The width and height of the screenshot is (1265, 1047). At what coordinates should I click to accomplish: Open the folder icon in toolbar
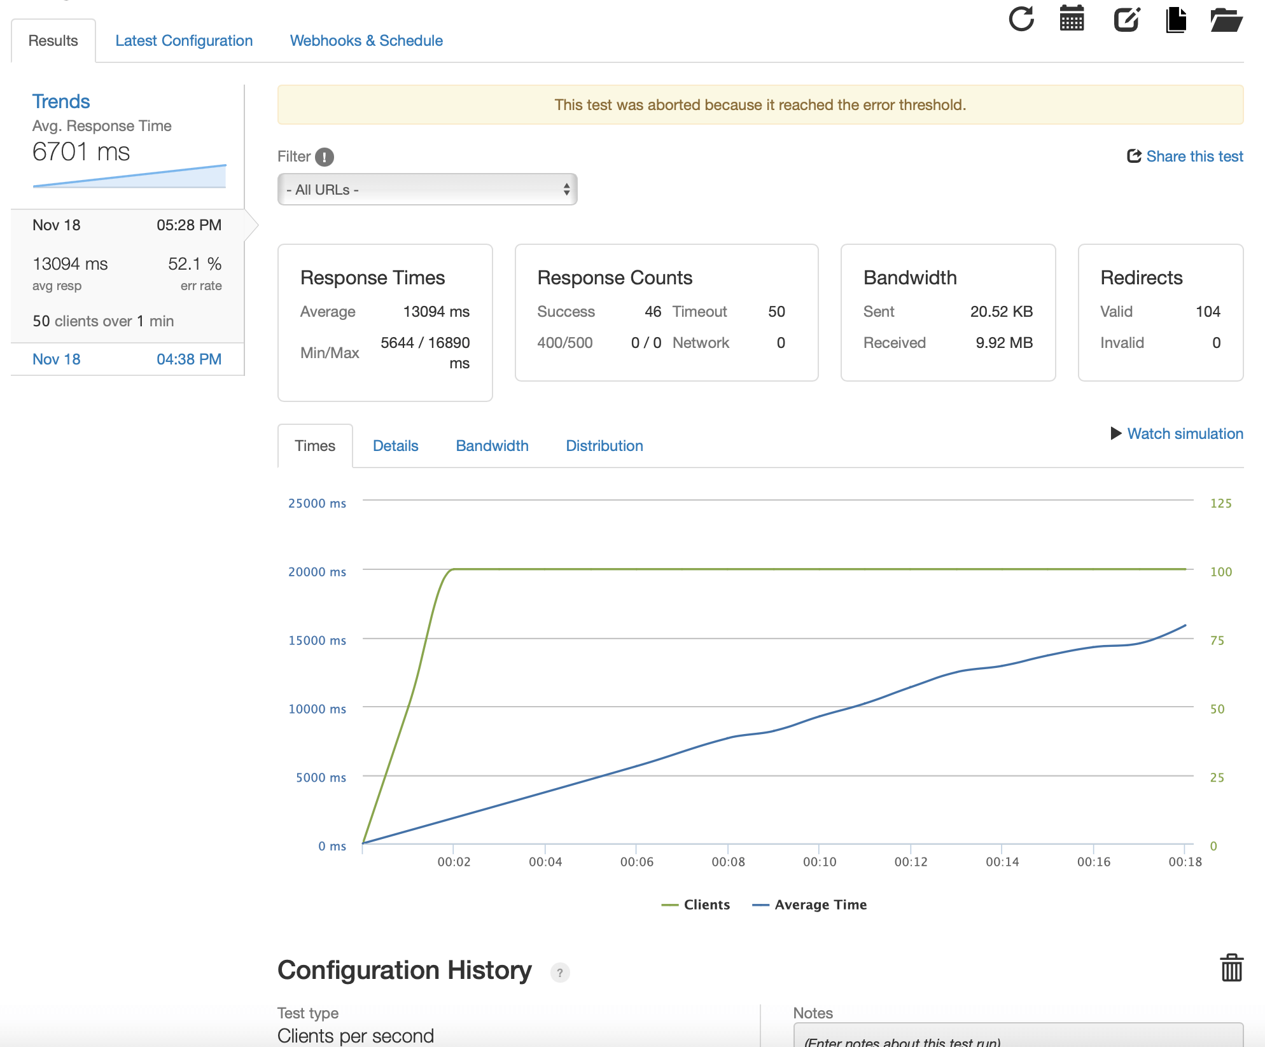pyautogui.click(x=1226, y=19)
